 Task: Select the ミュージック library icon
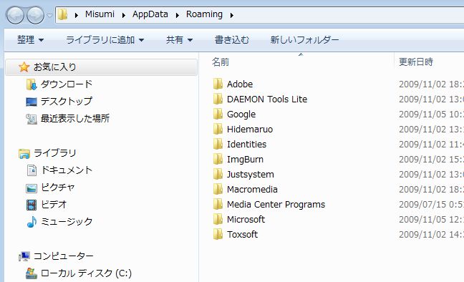(32, 222)
